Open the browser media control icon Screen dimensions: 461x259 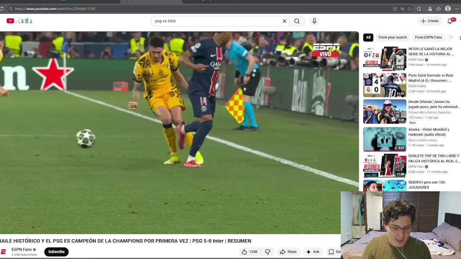[429, 9]
